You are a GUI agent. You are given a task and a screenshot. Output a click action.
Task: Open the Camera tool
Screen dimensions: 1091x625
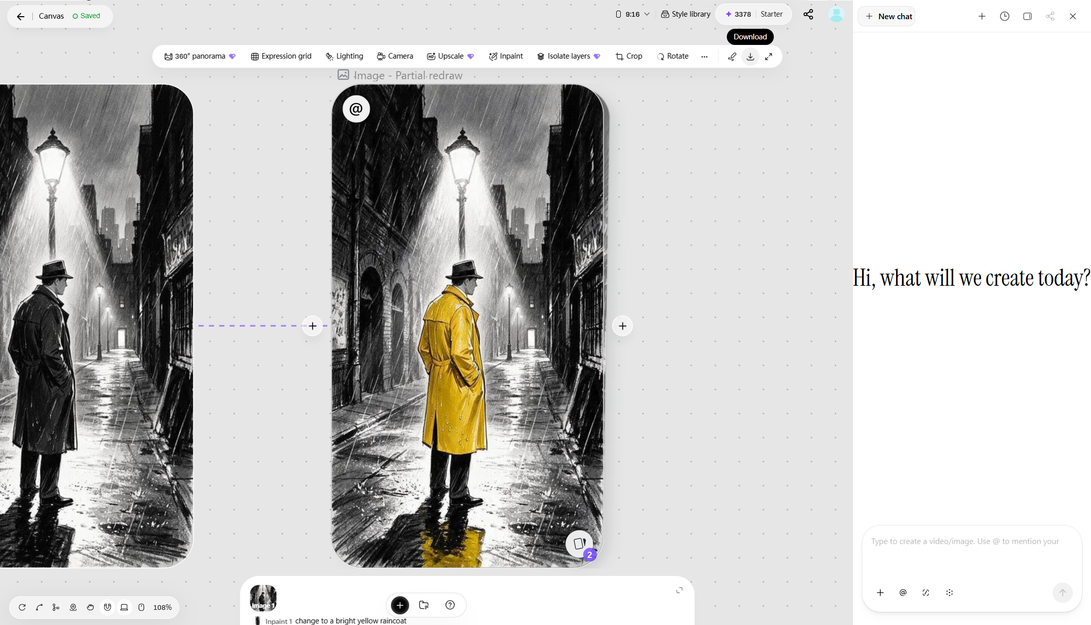[x=395, y=57]
